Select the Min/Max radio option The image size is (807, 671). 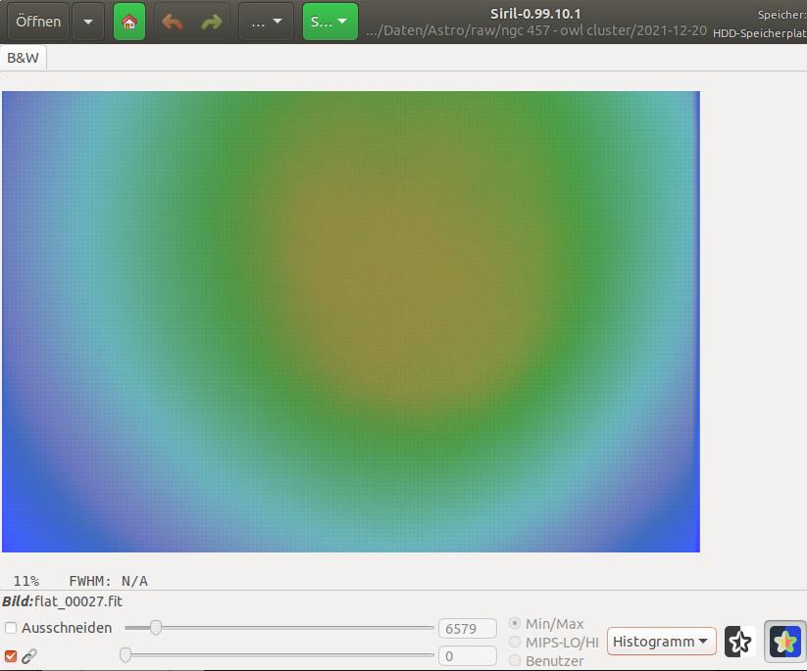[515, 623]
